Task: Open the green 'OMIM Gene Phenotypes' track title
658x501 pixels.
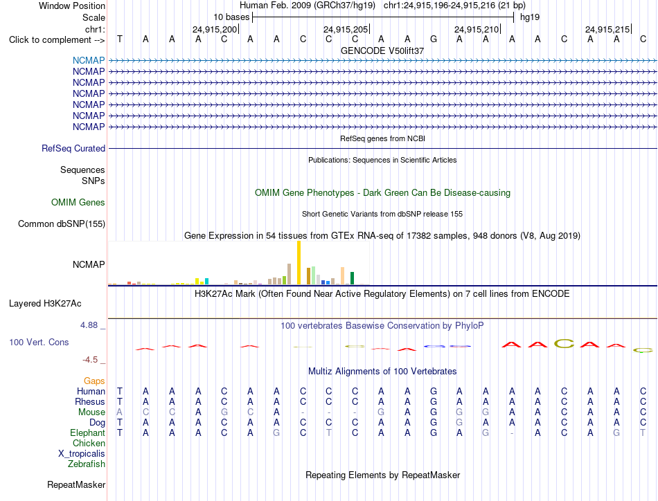Action: (382, 193)
